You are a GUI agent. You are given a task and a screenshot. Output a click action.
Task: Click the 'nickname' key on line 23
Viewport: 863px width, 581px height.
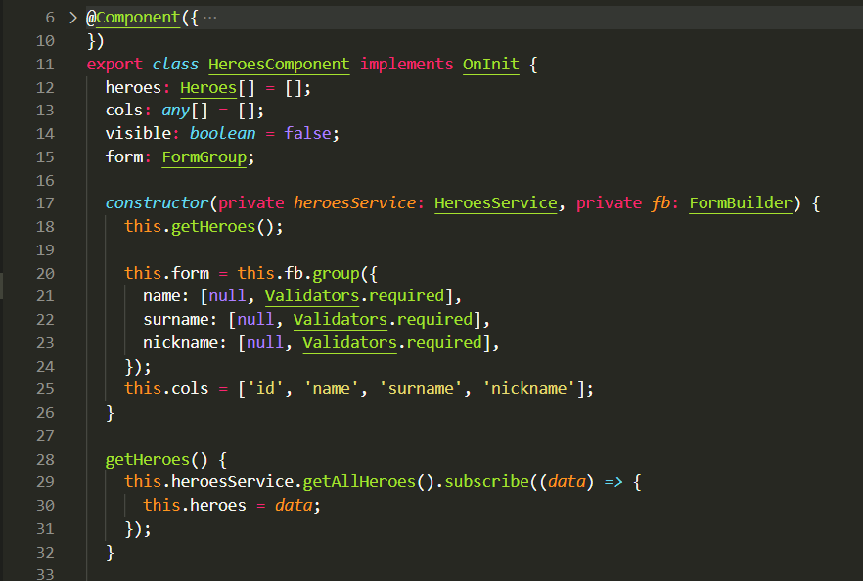click(x=180, y=343)
